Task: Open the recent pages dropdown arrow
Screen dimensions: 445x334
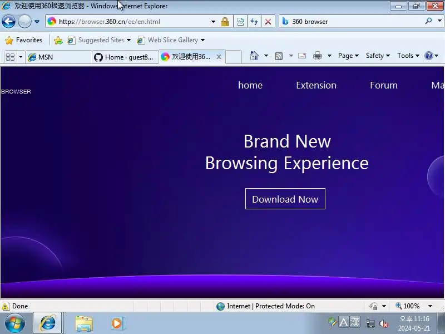Action: point(37,22)
